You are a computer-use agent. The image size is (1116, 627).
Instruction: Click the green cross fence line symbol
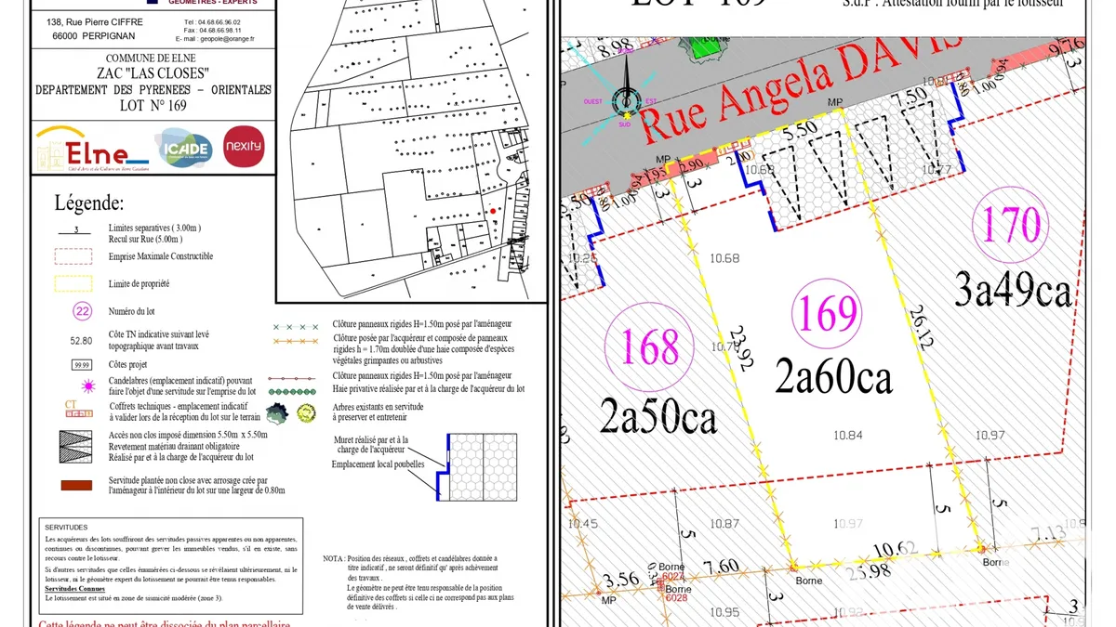click(x=294, y=329)
